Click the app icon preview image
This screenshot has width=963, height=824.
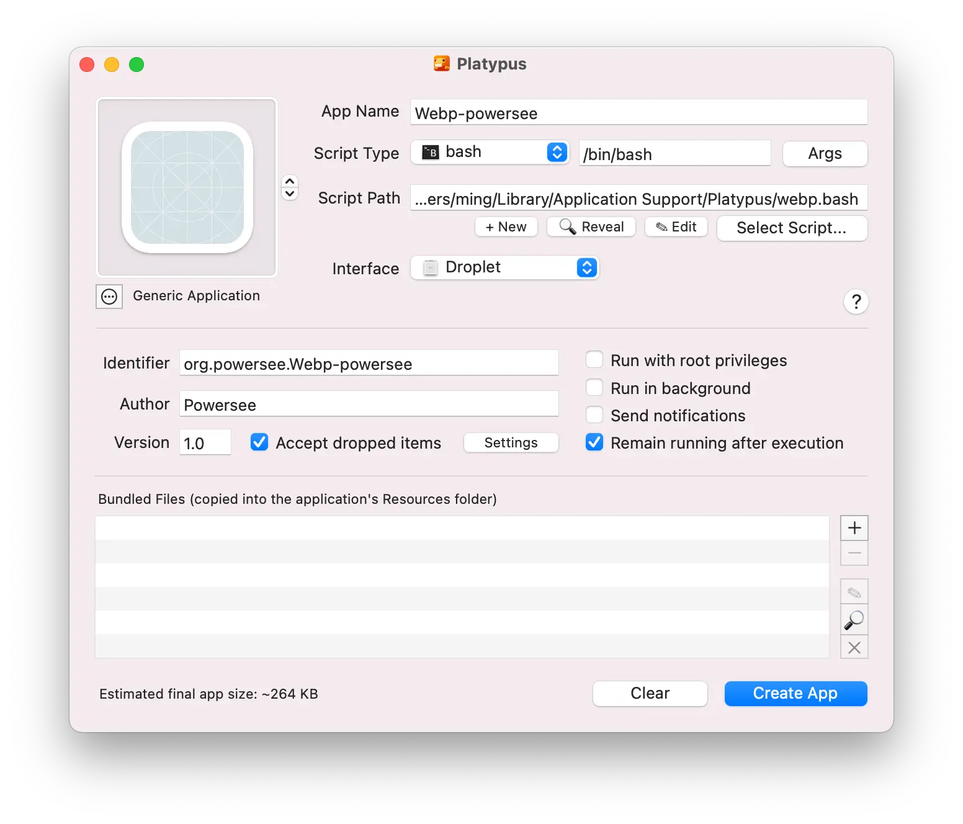[187, 187]
